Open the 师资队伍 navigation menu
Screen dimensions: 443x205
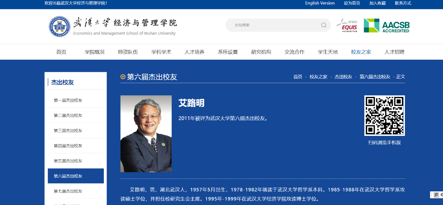pos(128,52)
